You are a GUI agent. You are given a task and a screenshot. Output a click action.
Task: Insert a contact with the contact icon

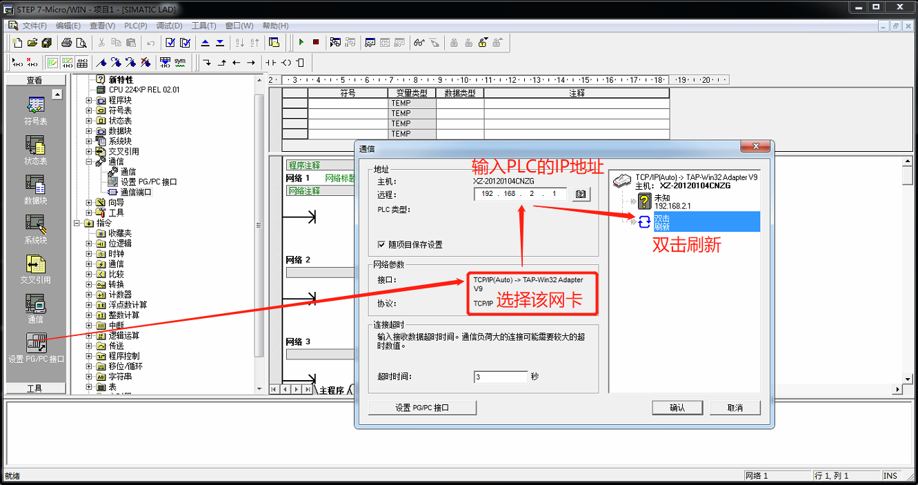point(270,62)
